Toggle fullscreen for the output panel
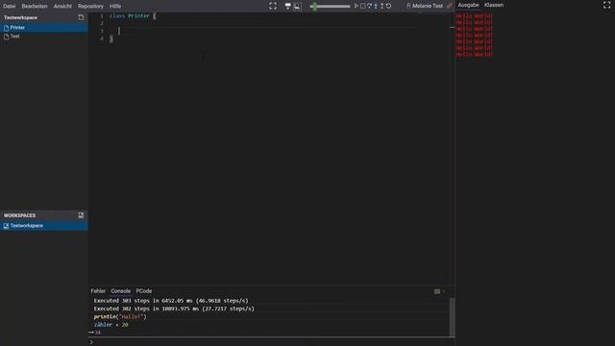Image resolution: width=615 pixels, height=346 pixels. 606,5
